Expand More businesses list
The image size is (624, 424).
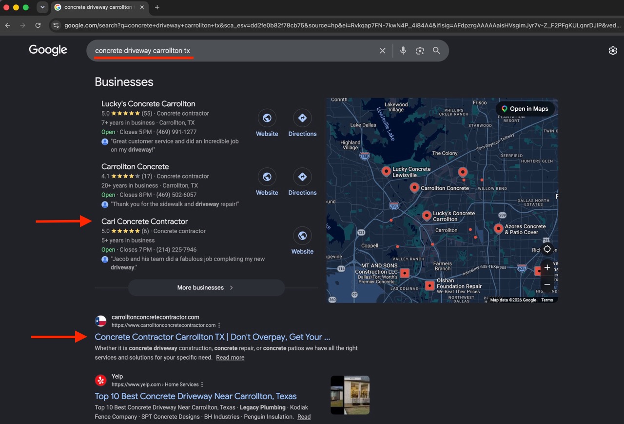pyautogui.click(x=206, y=288)
